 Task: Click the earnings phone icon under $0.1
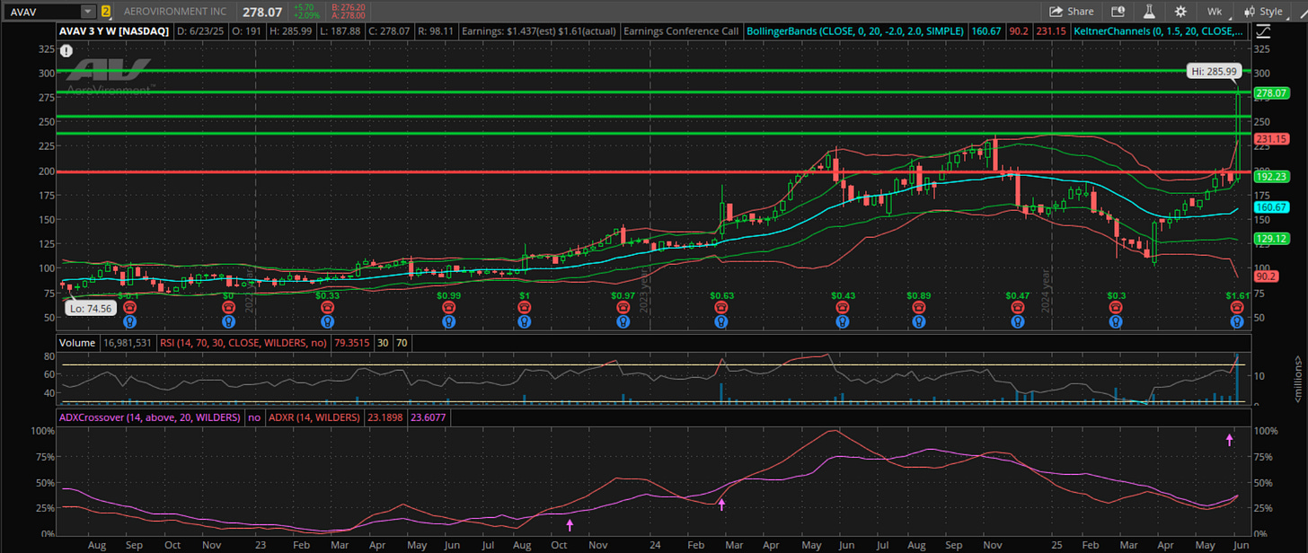pyautogui.click(x=129, y=307)
